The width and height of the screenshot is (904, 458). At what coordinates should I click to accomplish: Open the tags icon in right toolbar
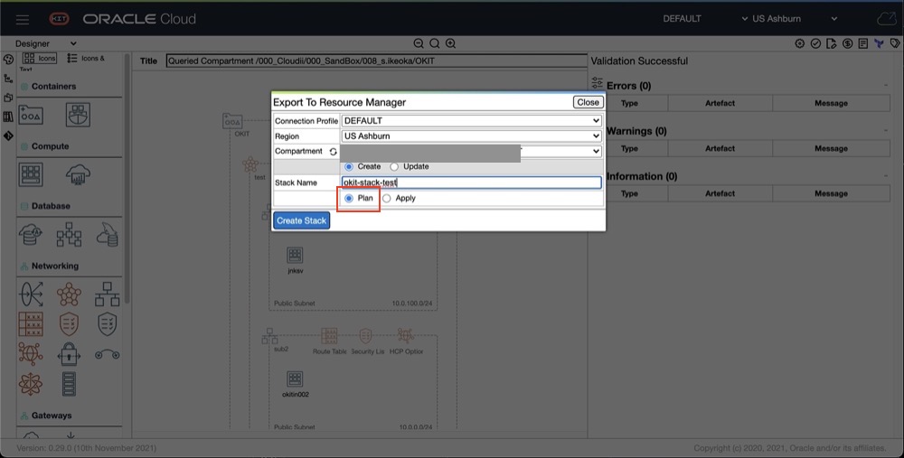(895, 43)
